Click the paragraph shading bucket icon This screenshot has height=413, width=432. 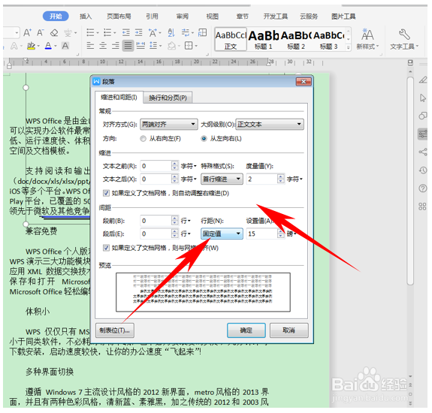coord(171,45)
